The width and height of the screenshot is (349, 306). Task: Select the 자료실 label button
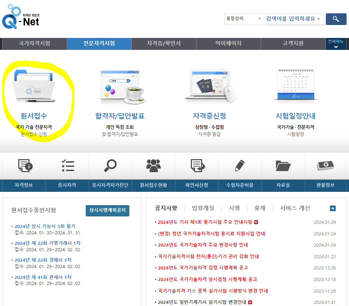283,185
